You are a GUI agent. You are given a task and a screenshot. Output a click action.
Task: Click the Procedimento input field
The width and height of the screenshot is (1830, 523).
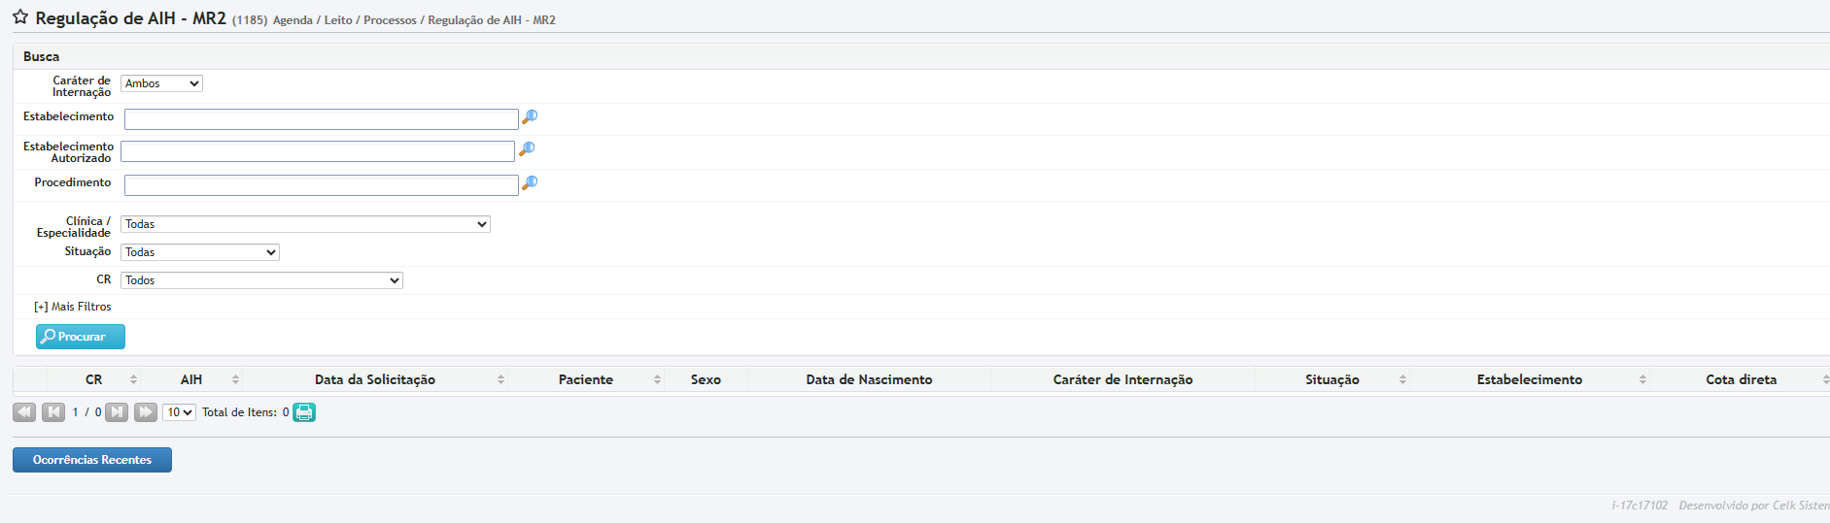click(321, 185)
